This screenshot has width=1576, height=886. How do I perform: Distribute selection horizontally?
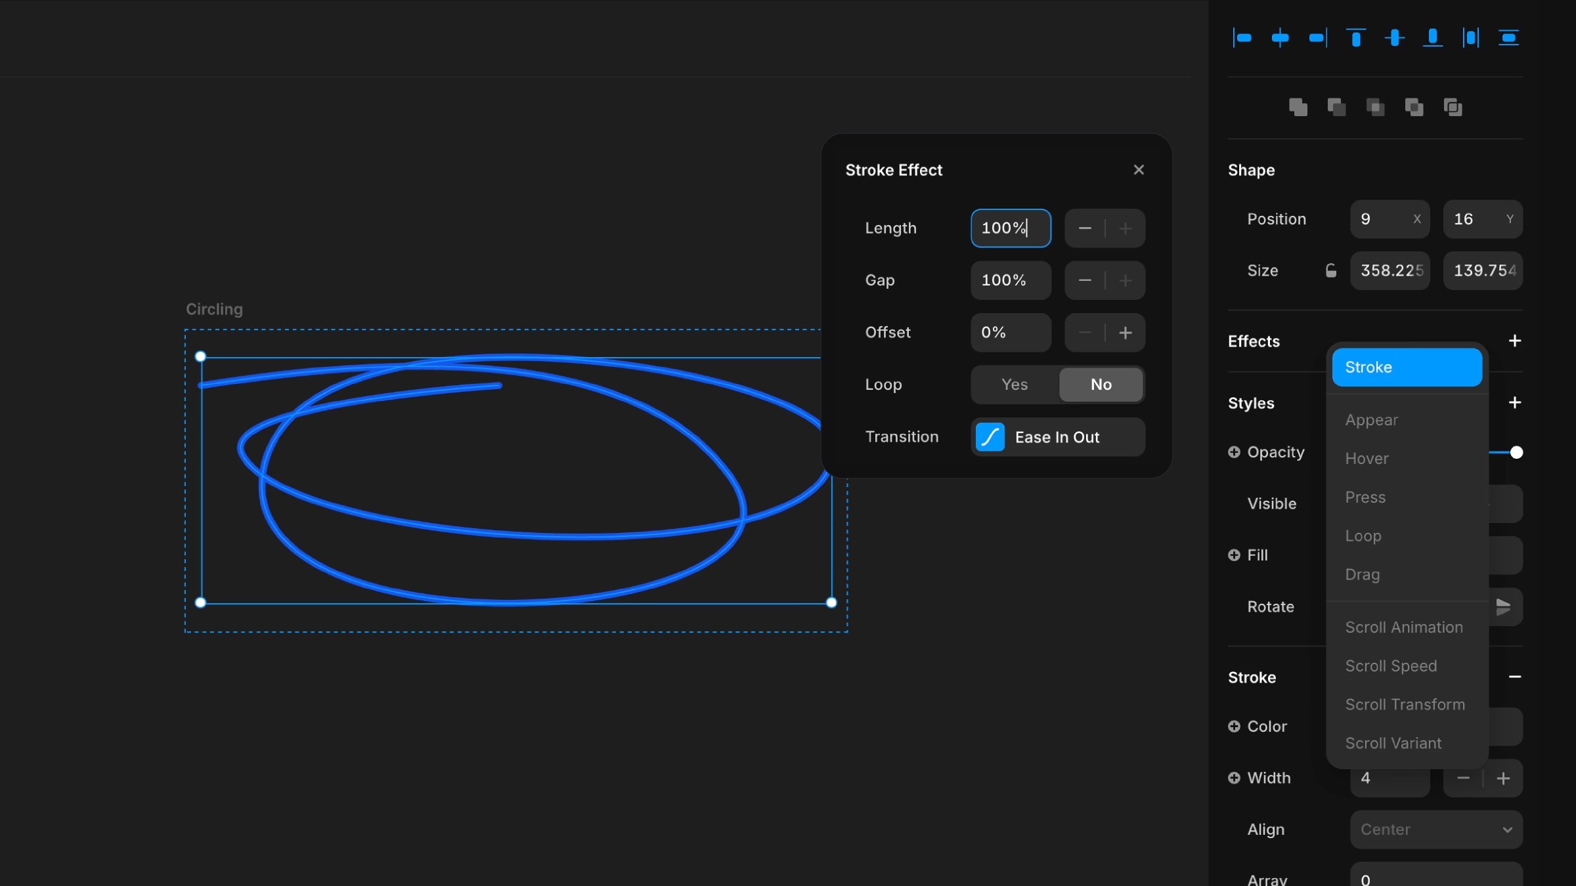[1471, 38]
